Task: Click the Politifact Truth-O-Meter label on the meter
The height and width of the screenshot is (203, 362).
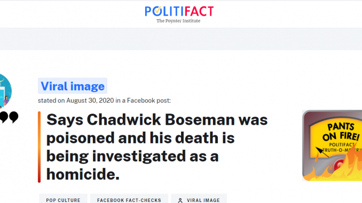Action: pyautogui.click(x=342, y=147)
